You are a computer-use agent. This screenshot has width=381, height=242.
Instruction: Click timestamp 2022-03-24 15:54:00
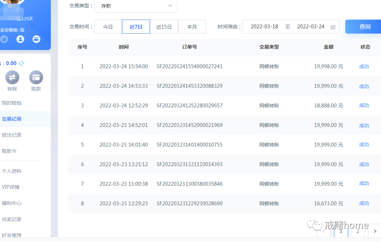tap(124, 66)
